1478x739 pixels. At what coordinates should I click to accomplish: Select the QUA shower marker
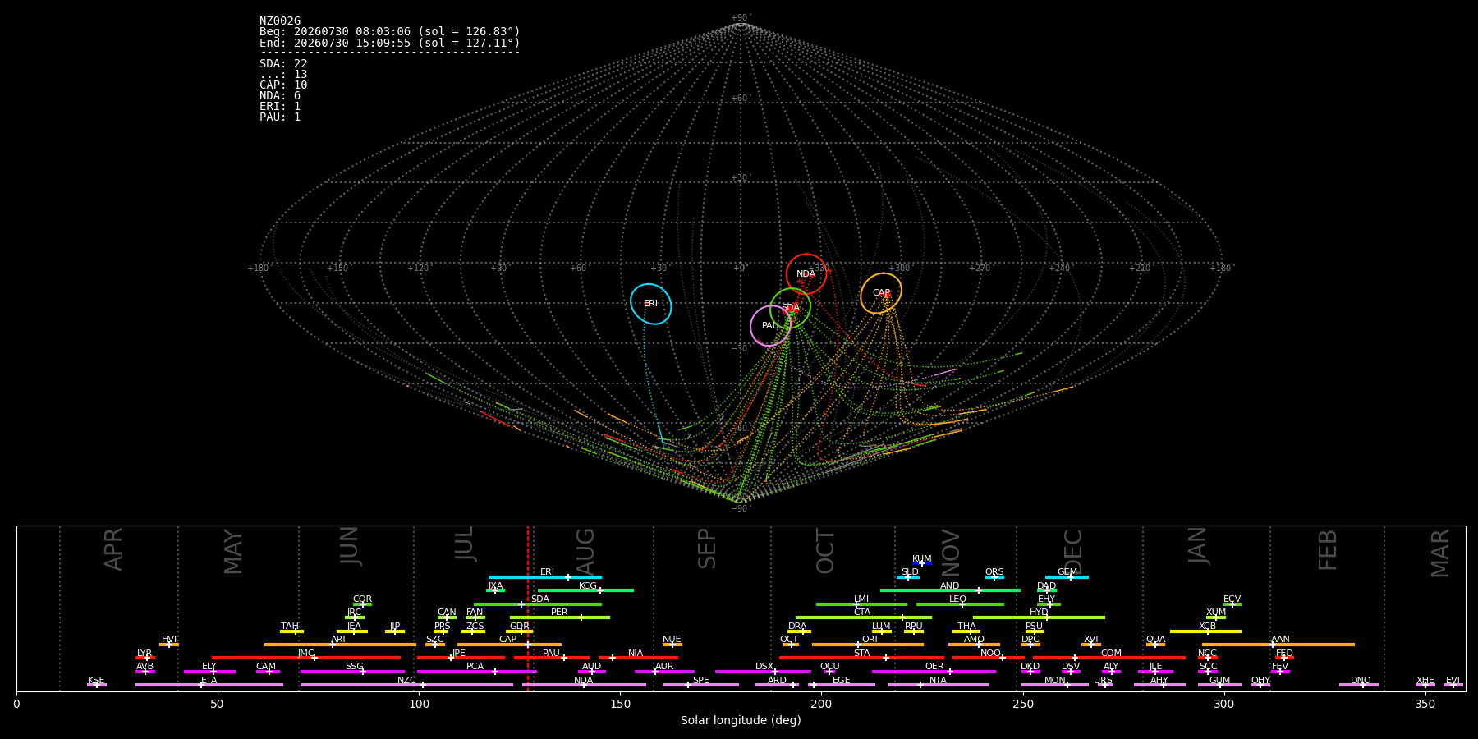[1154, 645]
